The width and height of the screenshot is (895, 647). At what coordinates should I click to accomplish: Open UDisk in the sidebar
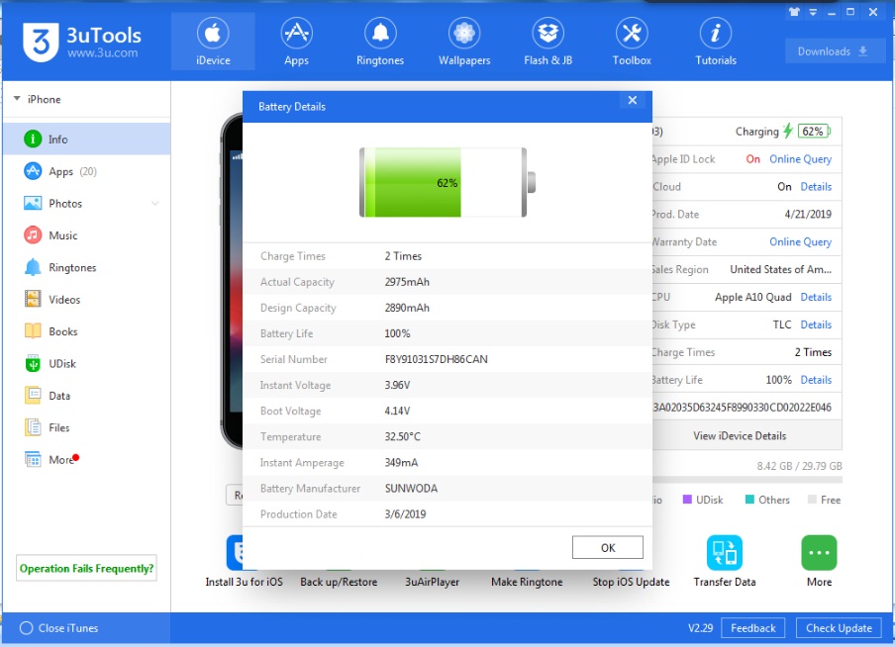click(62, 364)
